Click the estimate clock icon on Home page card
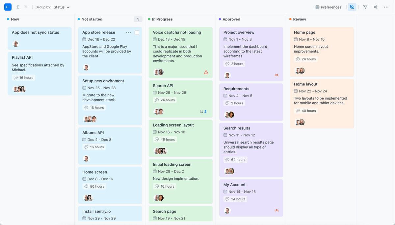Image resolution: width=395 pixels, height=225 pixels. (298, 59)
